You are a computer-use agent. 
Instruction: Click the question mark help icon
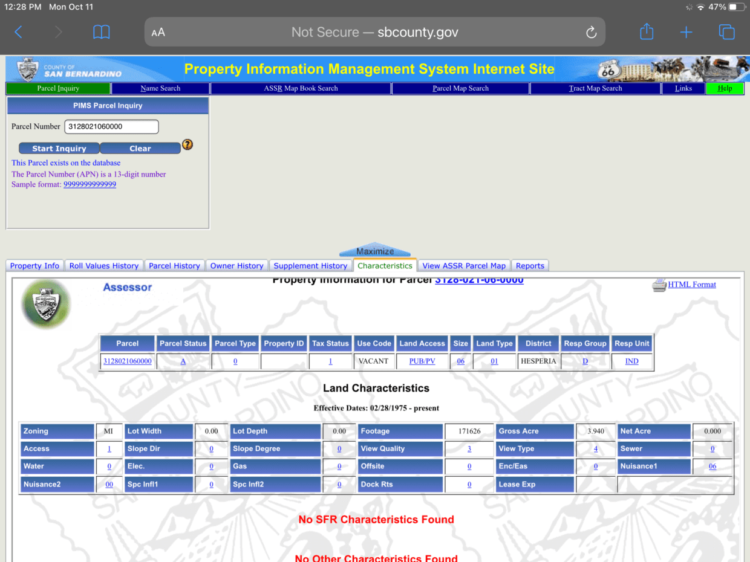[187, 144]
